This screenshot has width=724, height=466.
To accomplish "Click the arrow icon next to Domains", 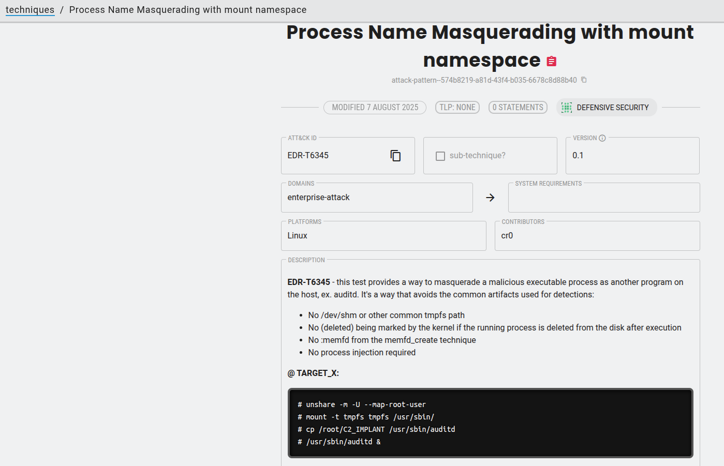I will [490, 198].
